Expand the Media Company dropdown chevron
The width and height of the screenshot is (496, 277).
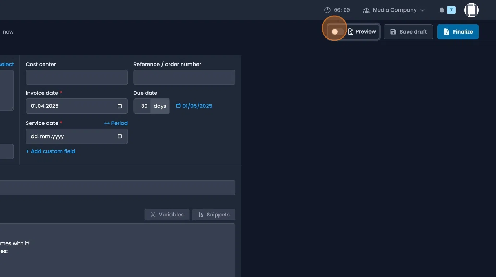coord(422,10)
